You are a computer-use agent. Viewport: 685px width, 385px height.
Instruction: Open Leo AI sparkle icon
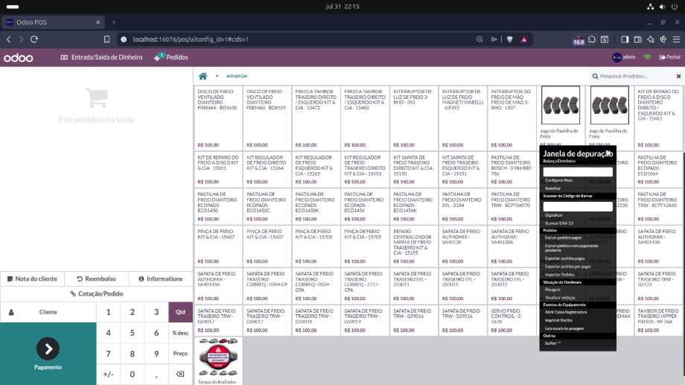pos(651,39)
